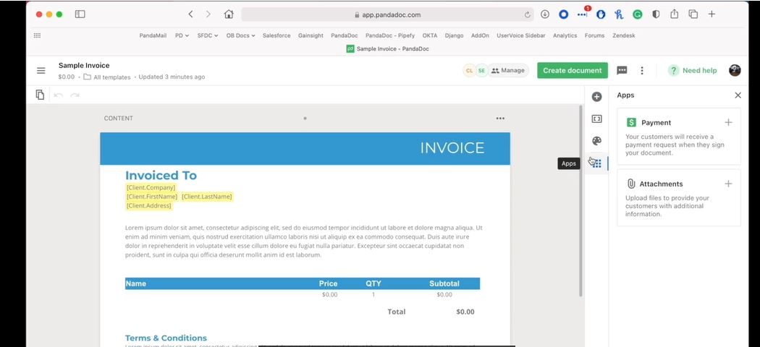Open the Safari home page icon
Image resolution: width=760 pixels, height=347 pixels.
pos(229,14)
